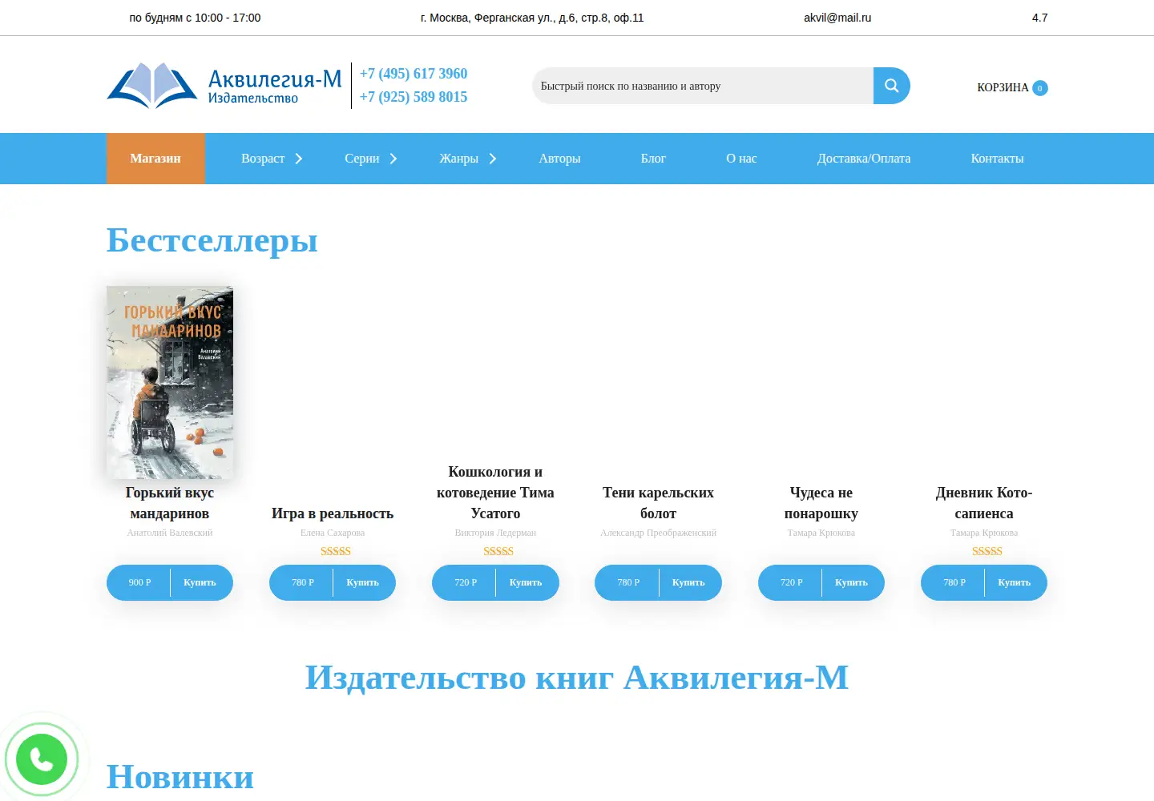The width and height of the screenshot is (1154, 801).
Task: Expand the Возраст menu chevron
Action: coord(299,159)
